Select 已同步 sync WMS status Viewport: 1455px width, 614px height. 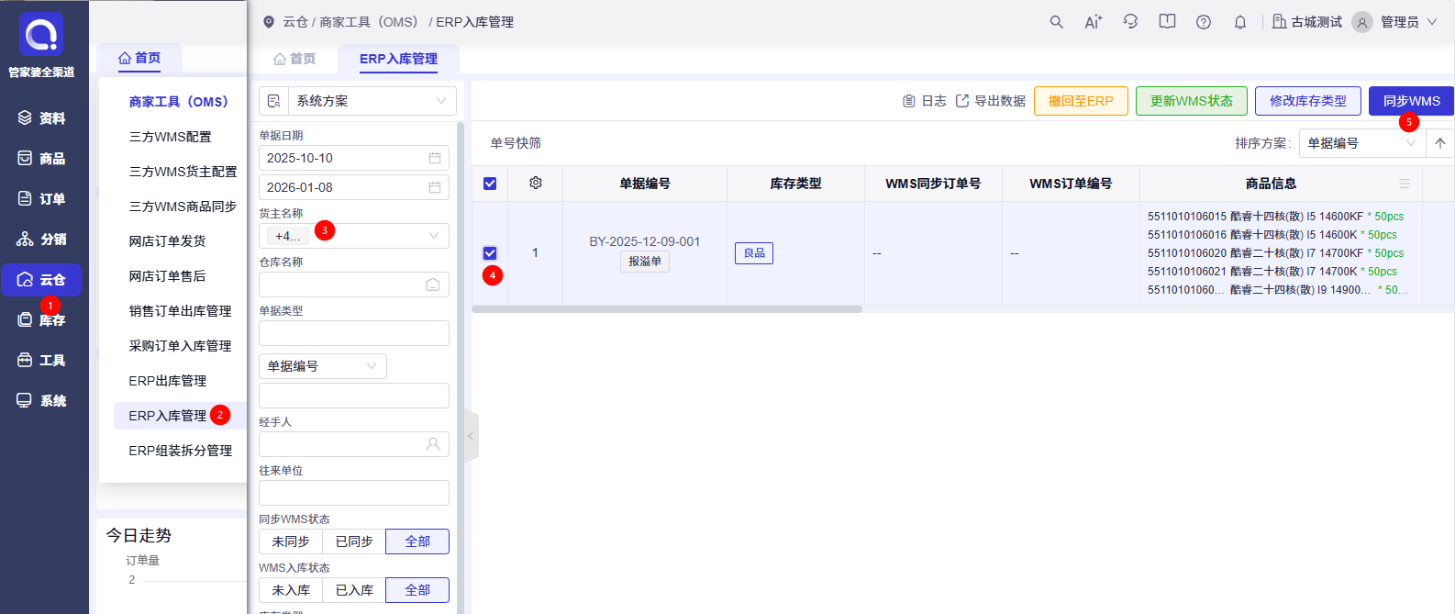[x=354, y=541]
